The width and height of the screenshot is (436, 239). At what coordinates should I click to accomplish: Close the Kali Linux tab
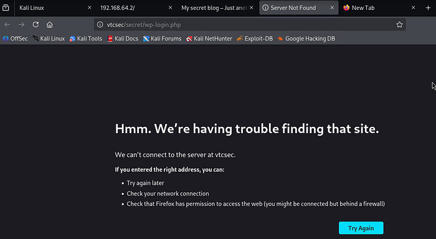tap(90, 8)
